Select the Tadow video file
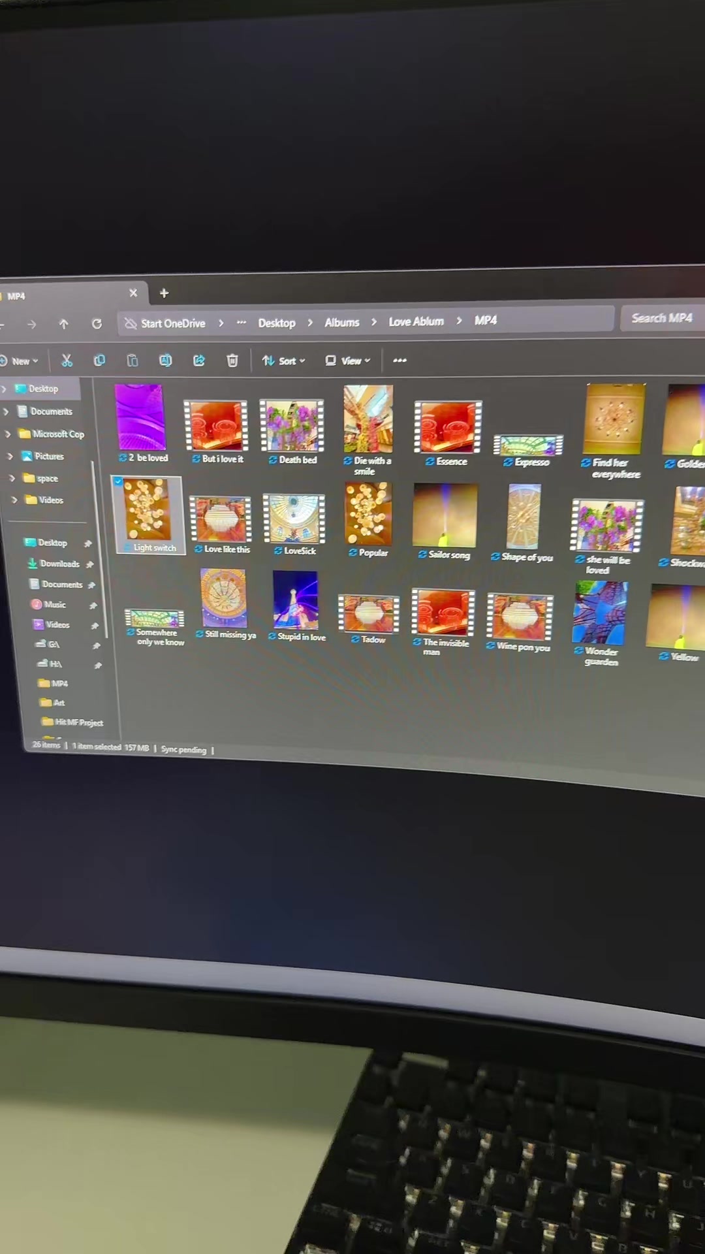The image size is (705, 1254). point(369,619)
